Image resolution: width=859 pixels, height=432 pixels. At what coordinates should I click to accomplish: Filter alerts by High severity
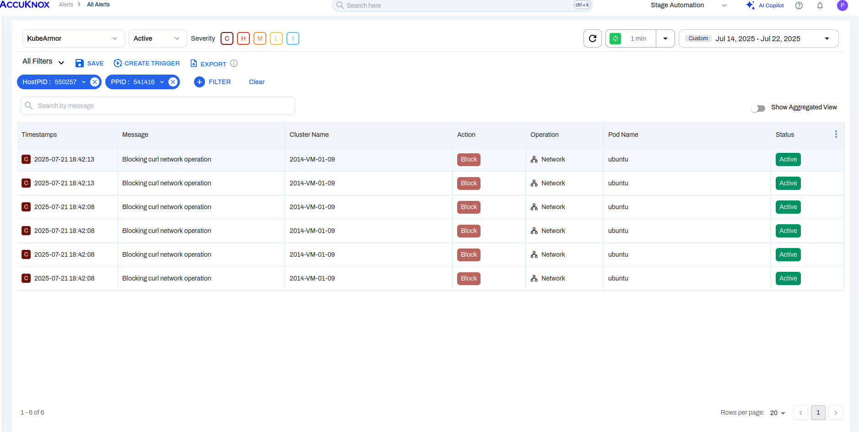pyautogui.click(x=243, y=38)
